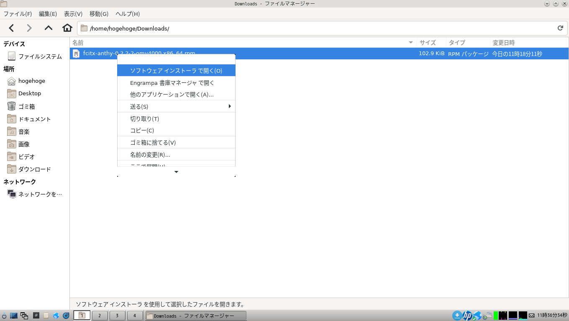Go up to the parent folder

49,28
